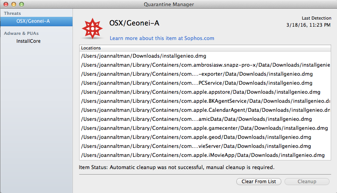Click the Adware & PUAs section header
Screen dimensions: 337x193
coord(21,33)
